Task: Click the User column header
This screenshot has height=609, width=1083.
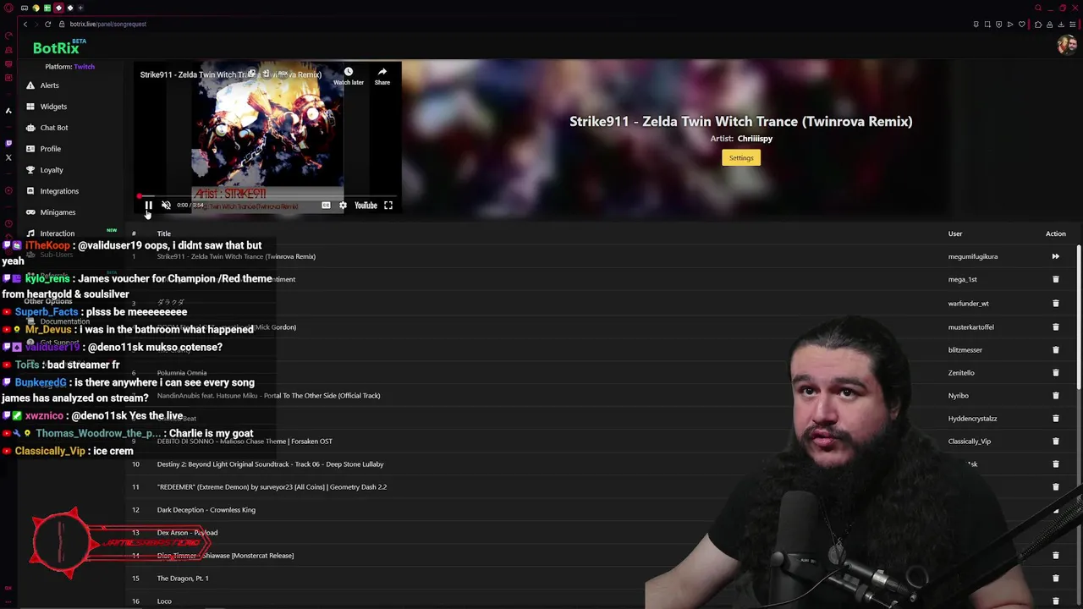Action: click(955, 233)
